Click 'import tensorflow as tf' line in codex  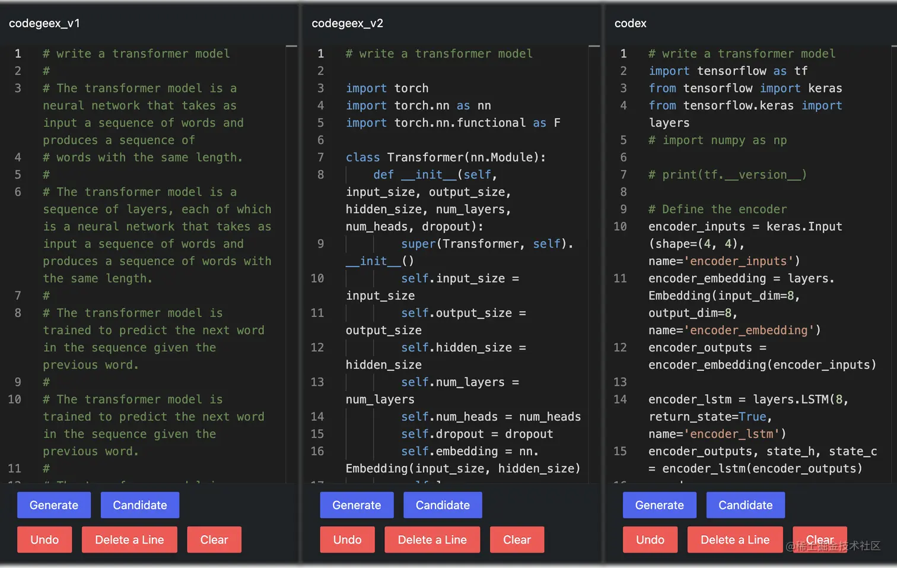coord(728,71)
